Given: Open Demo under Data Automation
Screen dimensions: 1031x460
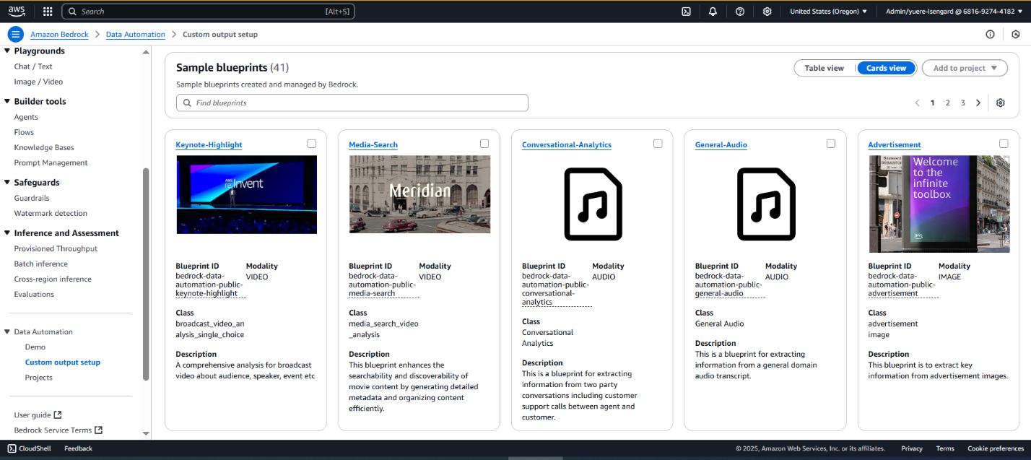Looking at the screenshot, I should click(x=35, y=347).
